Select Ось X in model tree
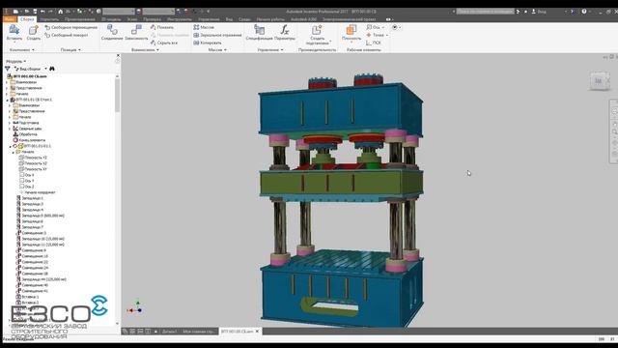Viewport: 618px width, 348px height. pyautogui.click(x=27, y=175)
